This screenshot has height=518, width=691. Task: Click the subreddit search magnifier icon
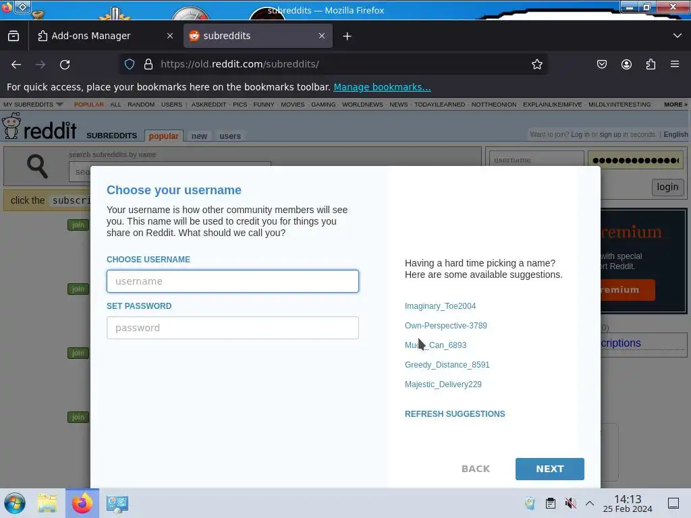(37, 167)
